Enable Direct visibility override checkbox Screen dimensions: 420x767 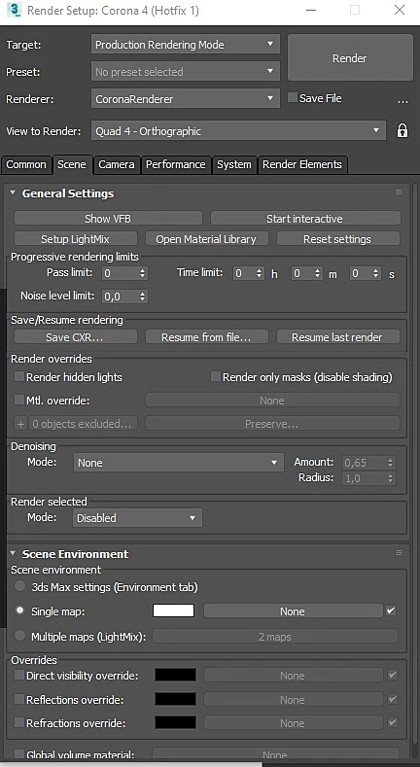19,675
